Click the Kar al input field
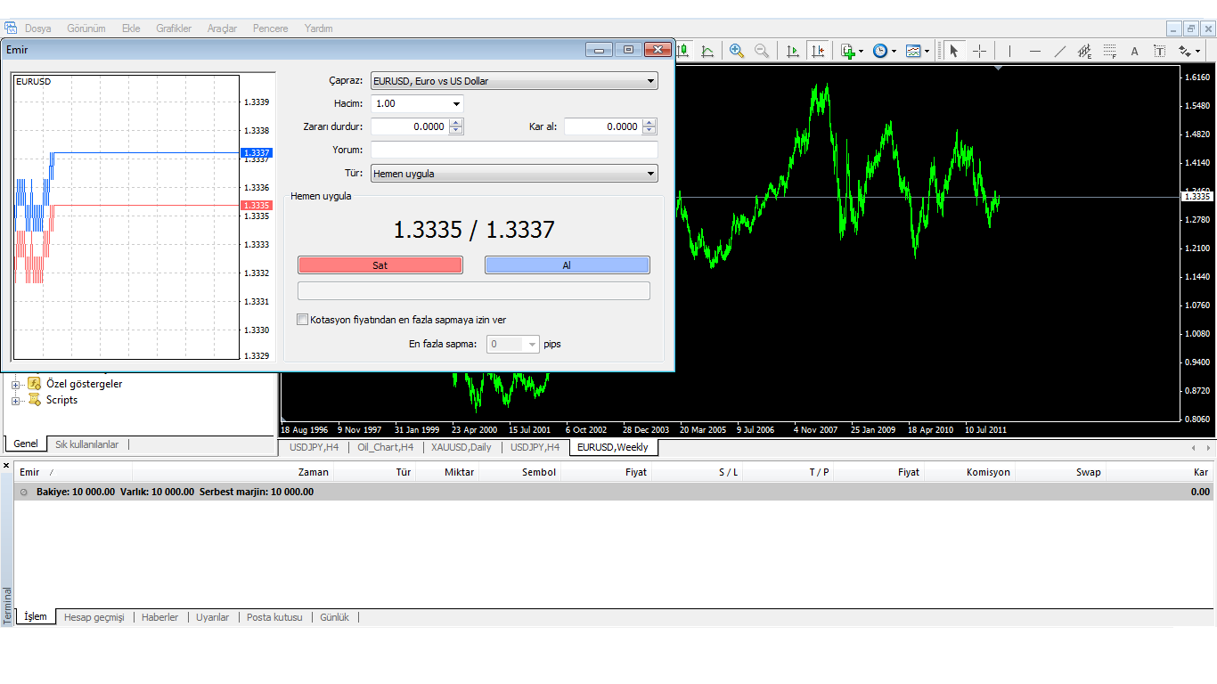 click(603, 126)
